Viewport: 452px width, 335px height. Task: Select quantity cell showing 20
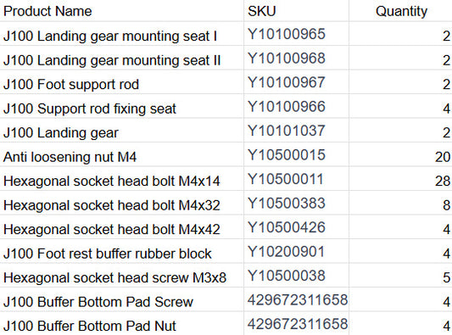pos(400,154)
